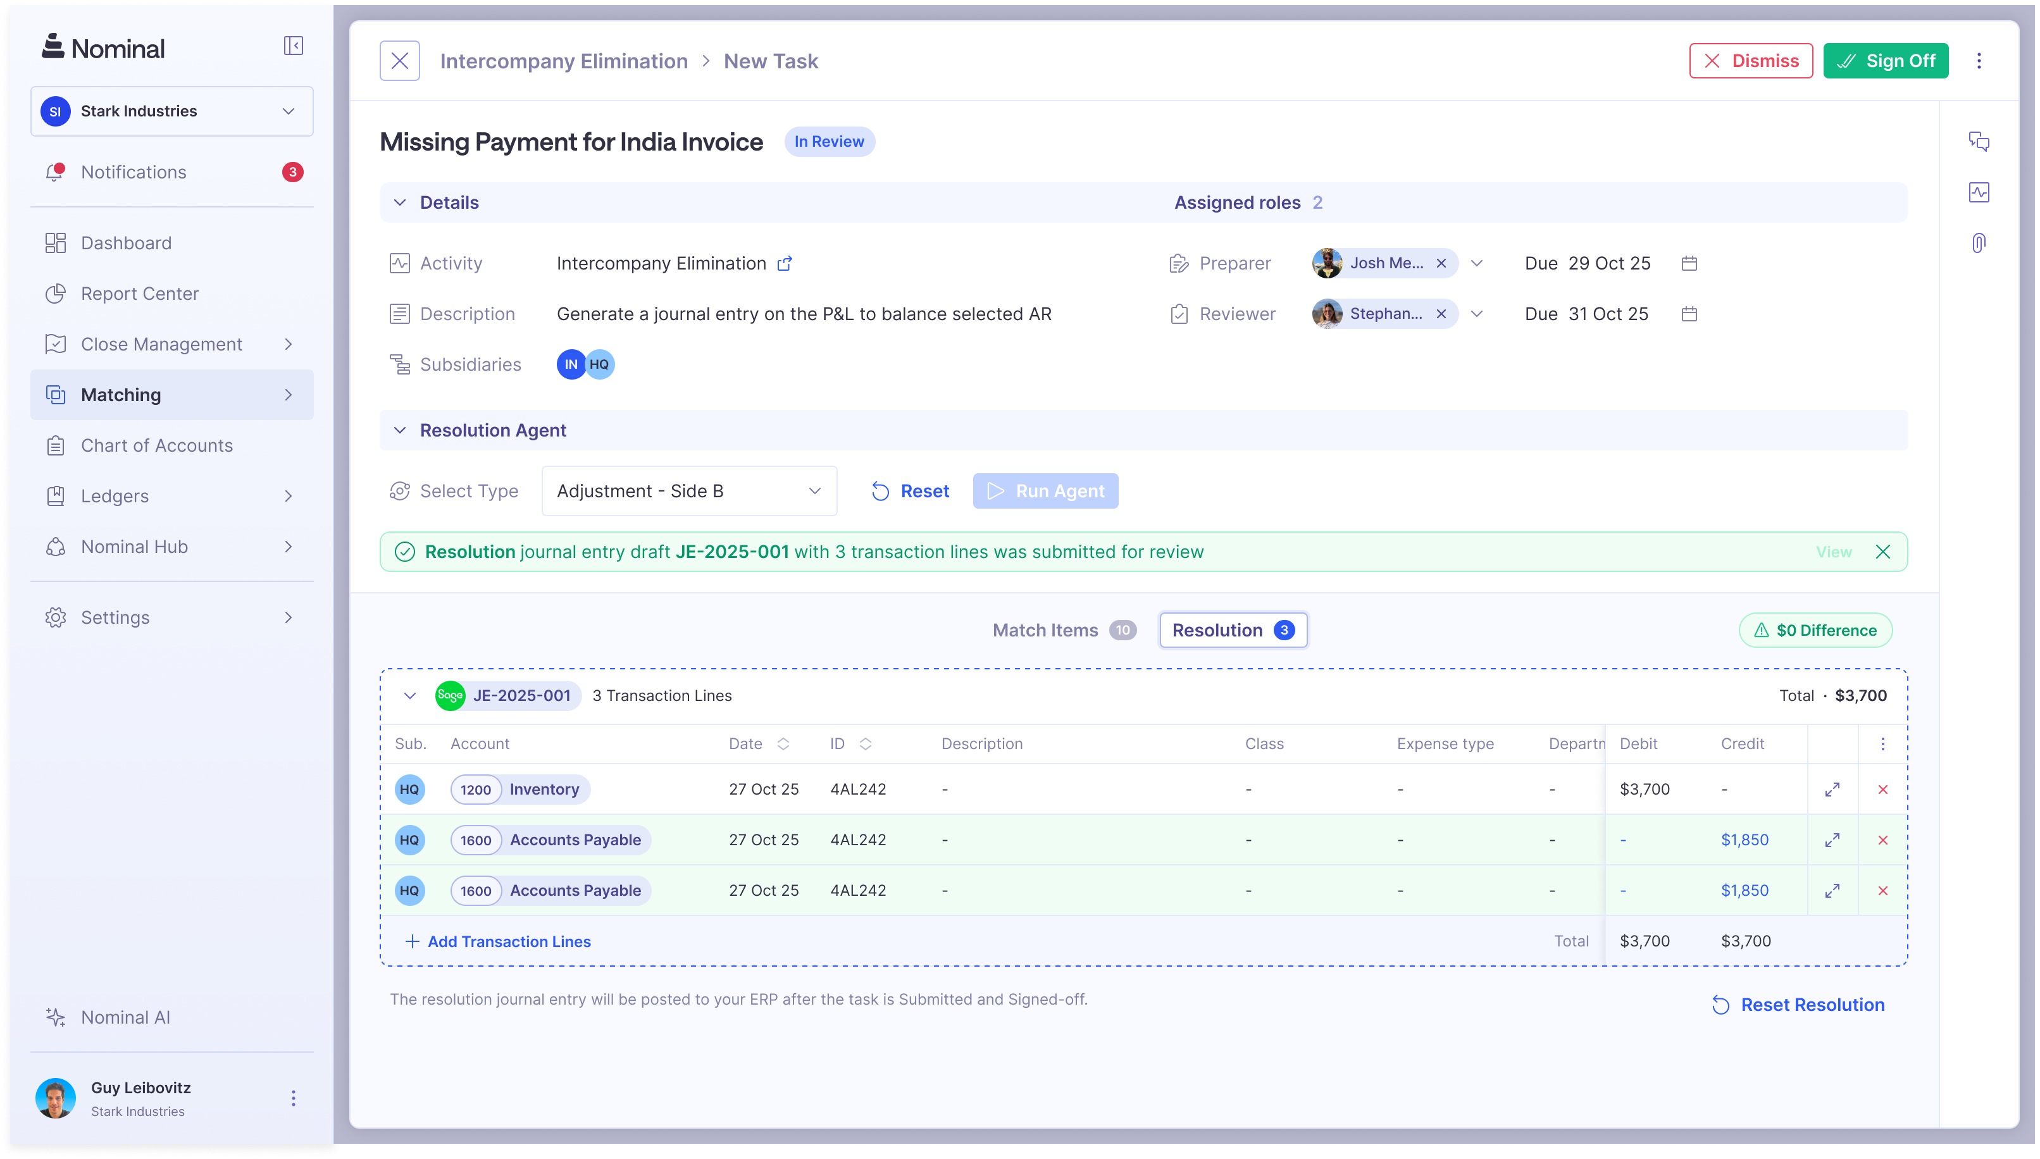Image resolution: width=2040 pixels, height=1159 pixels.
Task: Open attachments via the paperclip icon
Action: (1981, 242)
